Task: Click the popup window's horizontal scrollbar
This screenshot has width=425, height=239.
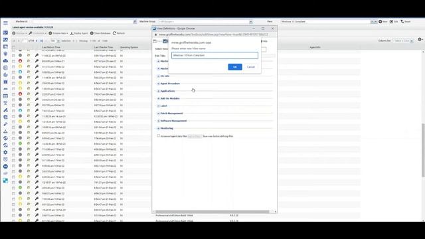Action: pyautogui.click(x=212, y=212)
